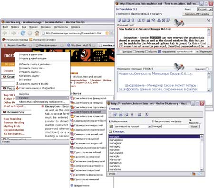
Task: Click the help question-mark icon in Online Dictionary toolbar
Action: (x=146, y=115)
